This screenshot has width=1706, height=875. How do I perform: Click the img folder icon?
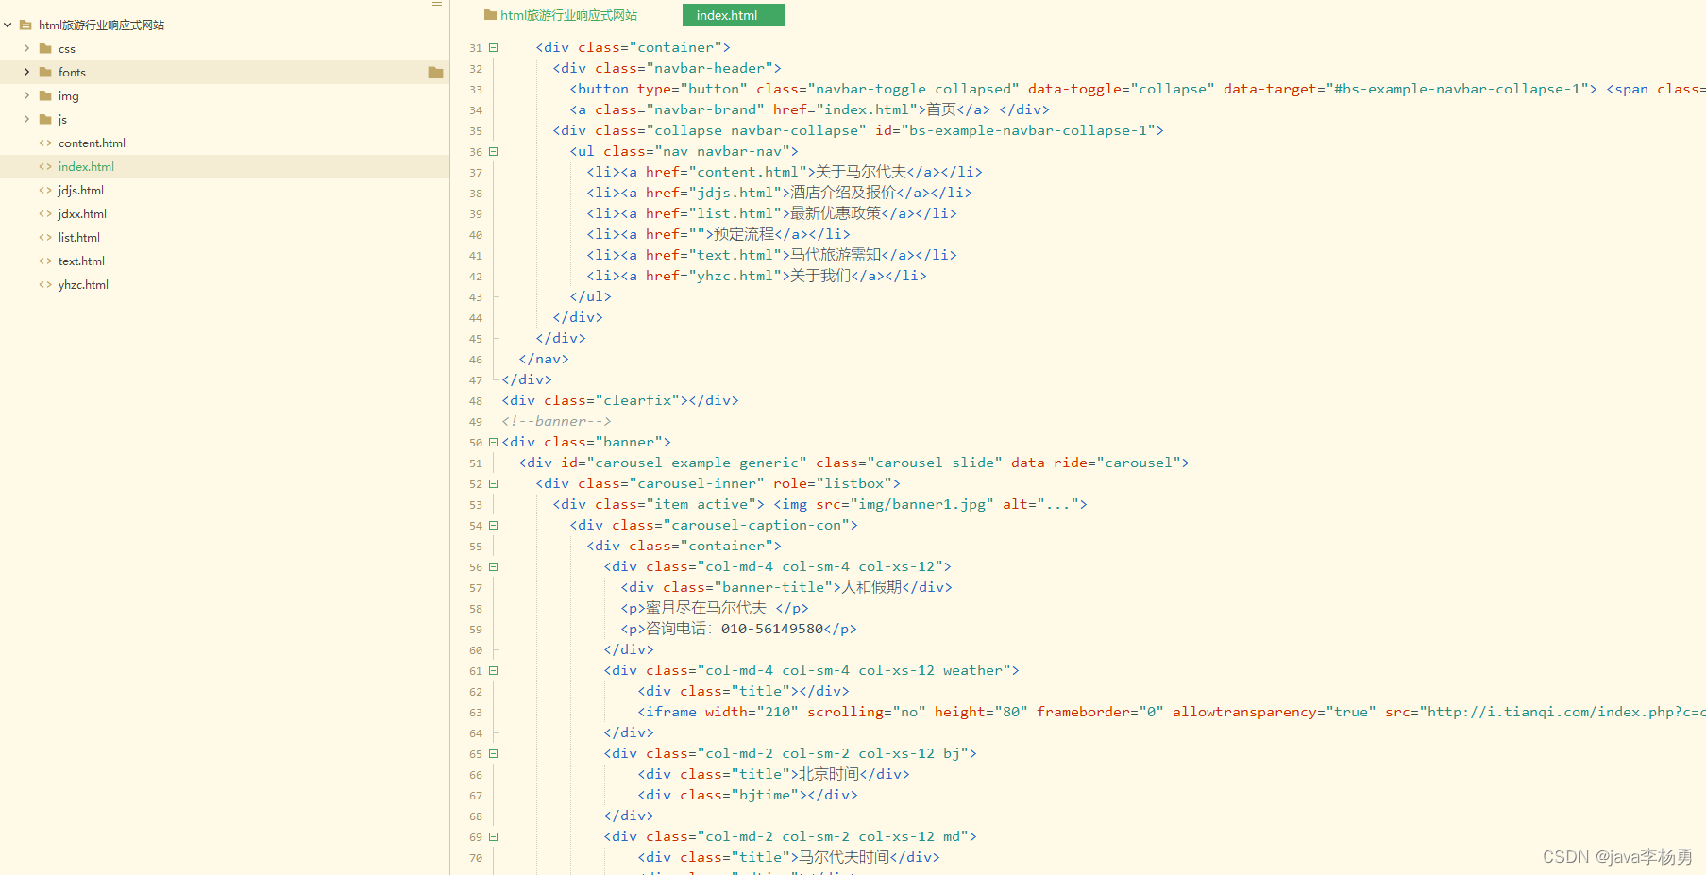[45, 95]
